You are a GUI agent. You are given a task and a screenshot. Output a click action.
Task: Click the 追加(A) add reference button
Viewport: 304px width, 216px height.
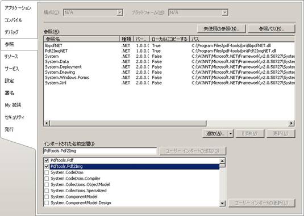(215, 134)
